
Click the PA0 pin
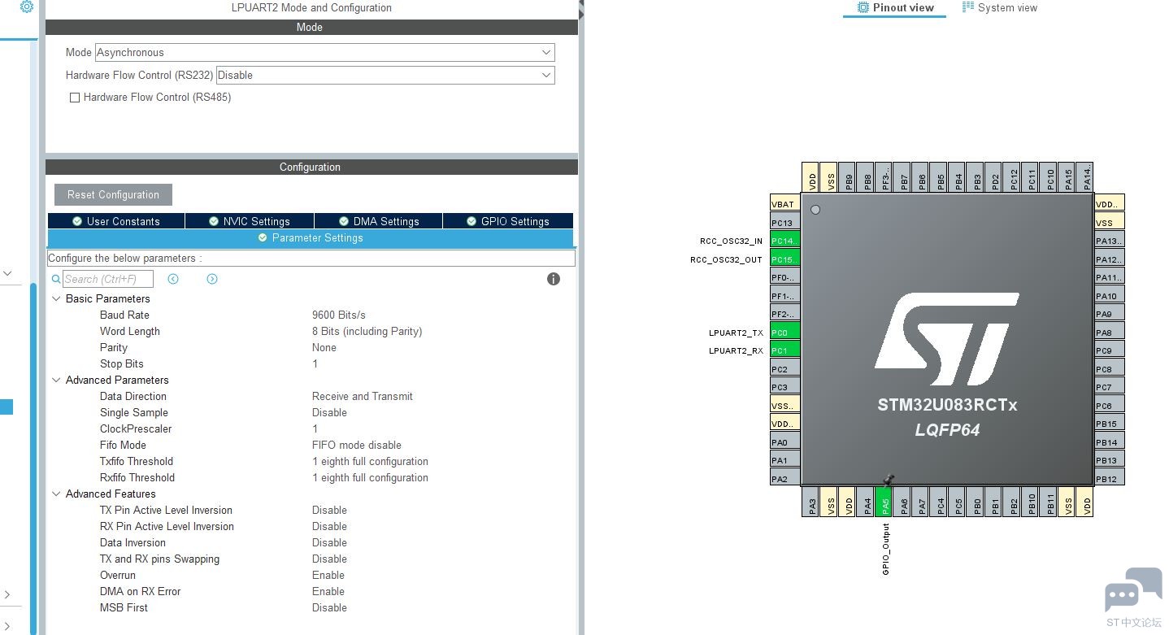(x=784, y=442)
